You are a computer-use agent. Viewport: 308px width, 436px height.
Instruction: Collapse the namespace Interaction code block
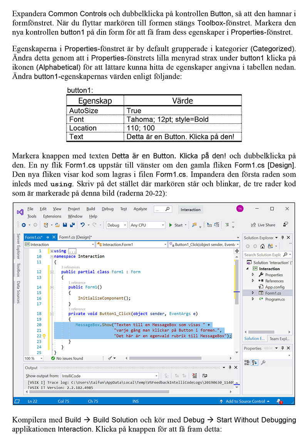tap(52, 257)
